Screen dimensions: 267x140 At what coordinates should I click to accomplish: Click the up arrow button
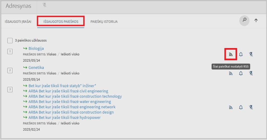click(256, 21)
